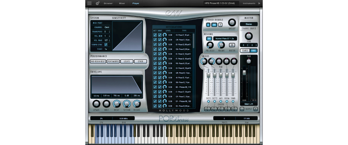Open the settings gear icon

tap(97, 3)
